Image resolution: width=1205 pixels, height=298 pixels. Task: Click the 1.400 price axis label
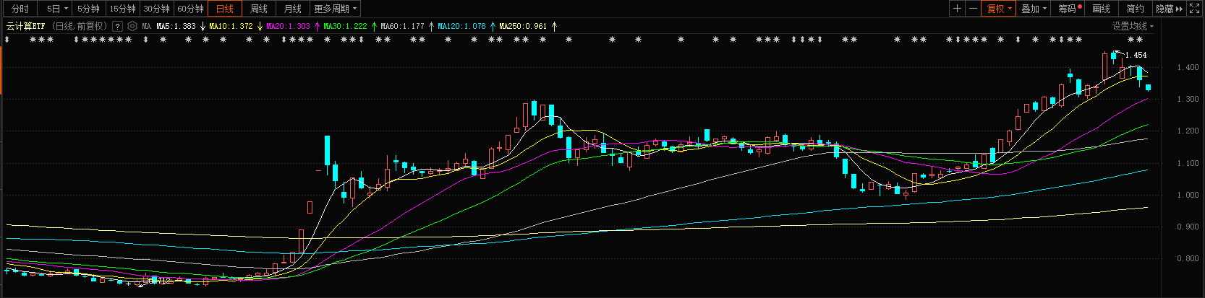tap(1188, 67)
